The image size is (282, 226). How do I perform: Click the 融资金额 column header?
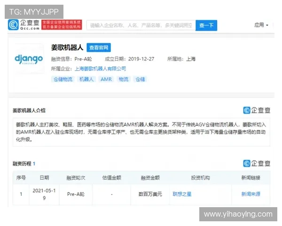[x=150, y=178]
